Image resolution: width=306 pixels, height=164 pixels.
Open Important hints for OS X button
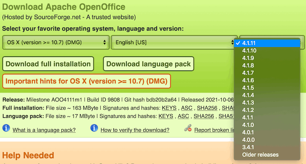click(86, 81)
